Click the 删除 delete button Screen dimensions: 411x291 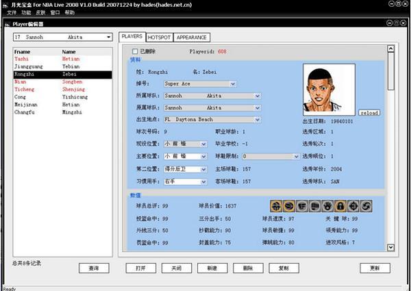248,268
